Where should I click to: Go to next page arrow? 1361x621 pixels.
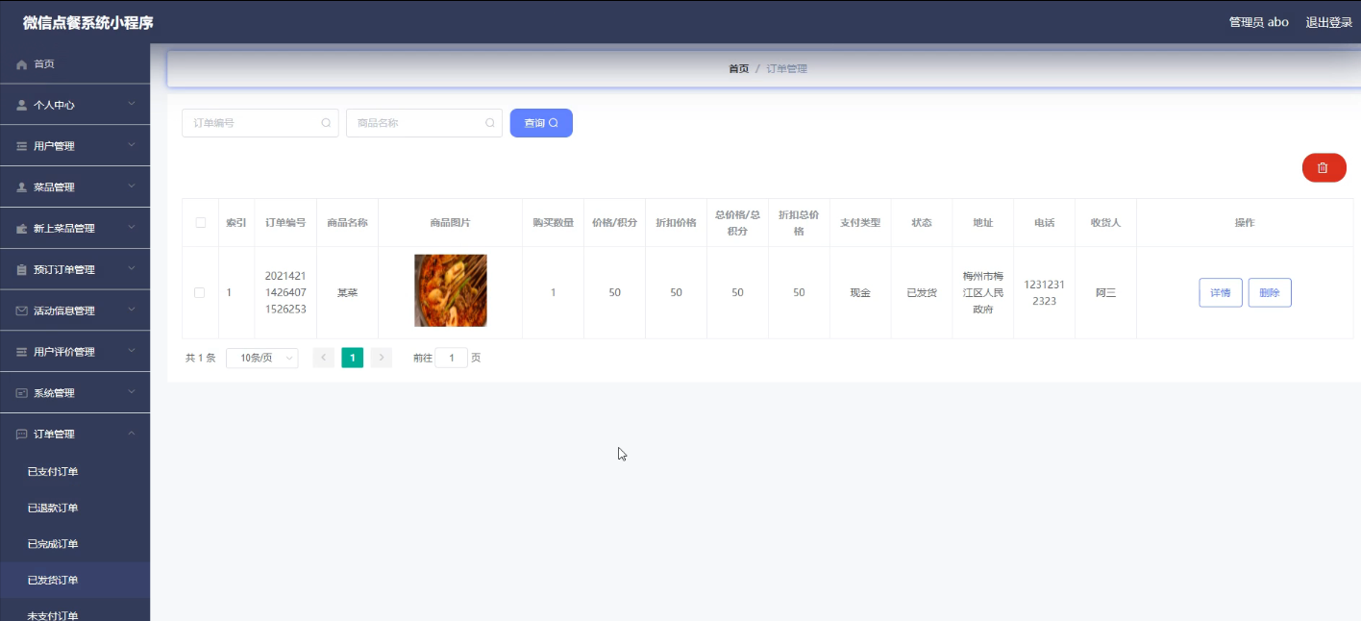(382, 358)
